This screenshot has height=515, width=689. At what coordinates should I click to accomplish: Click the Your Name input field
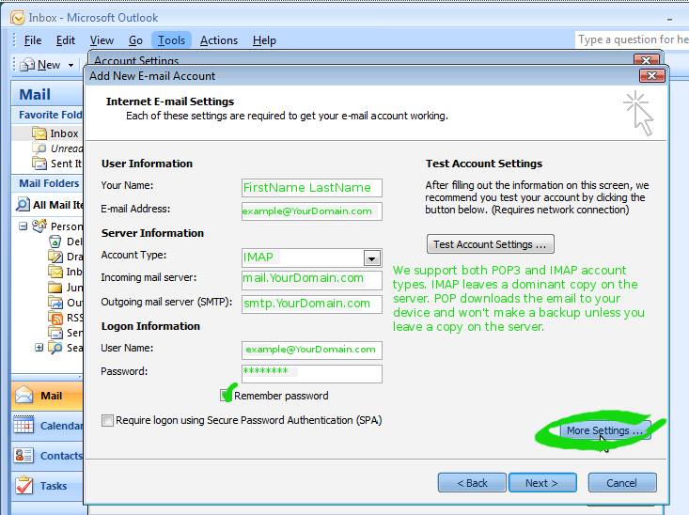point(311,188)
